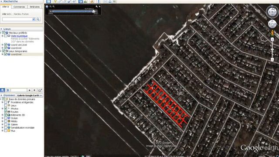
Task: Select the add path tool
Action: click(65, 1)
